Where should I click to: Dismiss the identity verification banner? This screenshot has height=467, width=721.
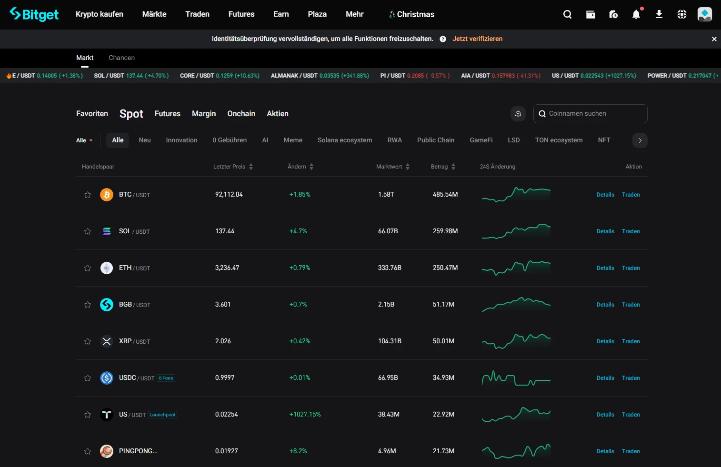click(714, 39)
